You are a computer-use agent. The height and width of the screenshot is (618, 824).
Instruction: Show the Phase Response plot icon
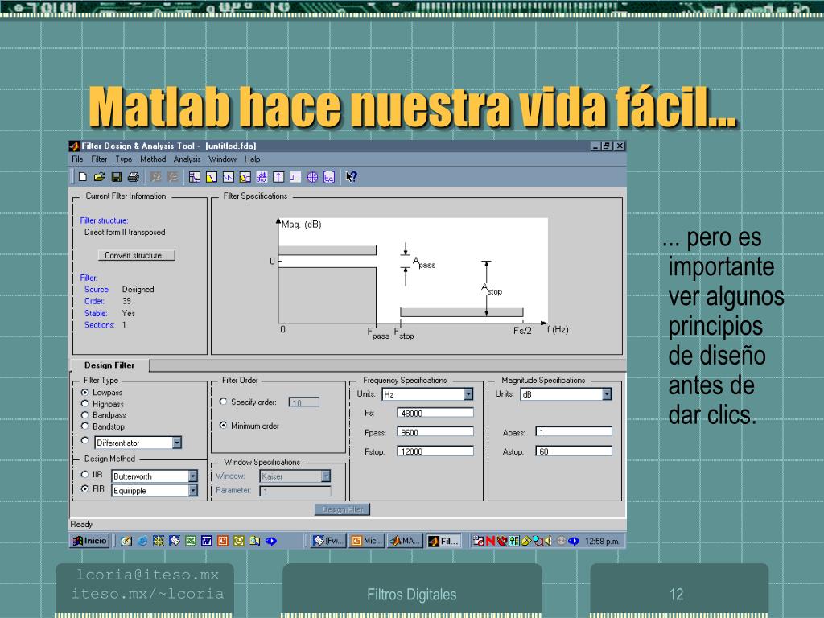tap(228, 177)
